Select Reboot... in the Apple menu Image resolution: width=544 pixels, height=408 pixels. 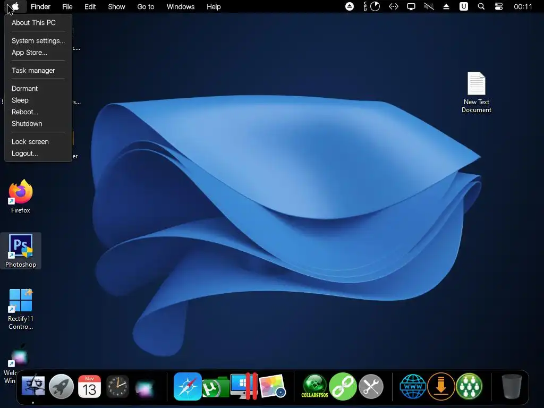[x=25, y=112]
